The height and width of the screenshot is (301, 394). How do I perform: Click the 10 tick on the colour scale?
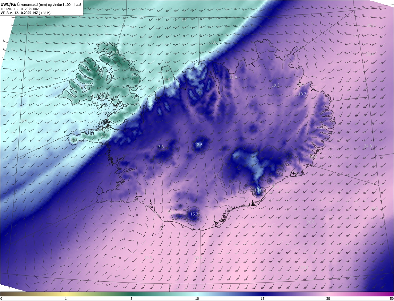pyautogui.click(x=197, y=299)
